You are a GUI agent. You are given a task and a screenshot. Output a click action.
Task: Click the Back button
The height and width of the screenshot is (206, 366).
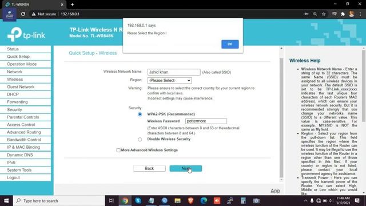click(149, 168)
